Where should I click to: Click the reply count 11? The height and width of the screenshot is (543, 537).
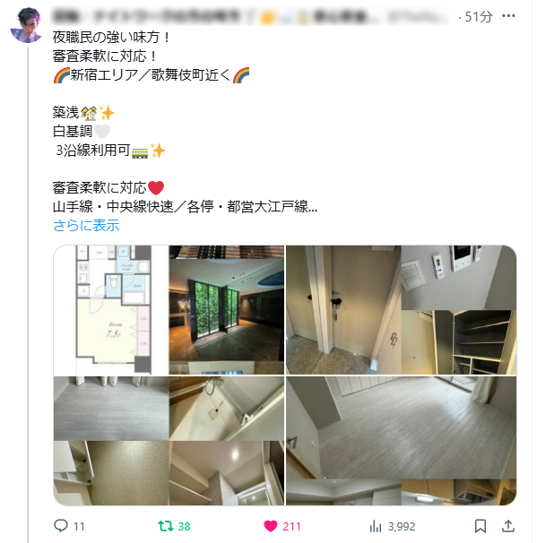79,526
